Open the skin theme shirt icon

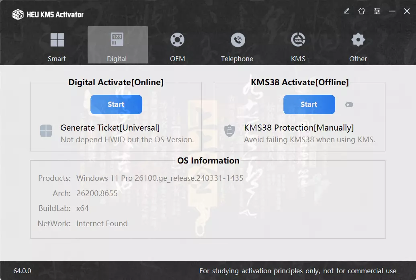coord(362,11)
